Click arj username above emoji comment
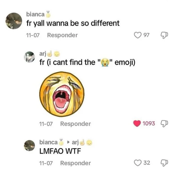This screenshot has height=172, width=173. click(43, 54)
